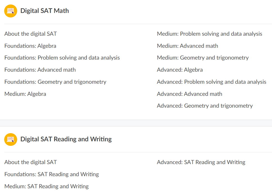Choose Medium: Algebra unit

pos(25,94)
